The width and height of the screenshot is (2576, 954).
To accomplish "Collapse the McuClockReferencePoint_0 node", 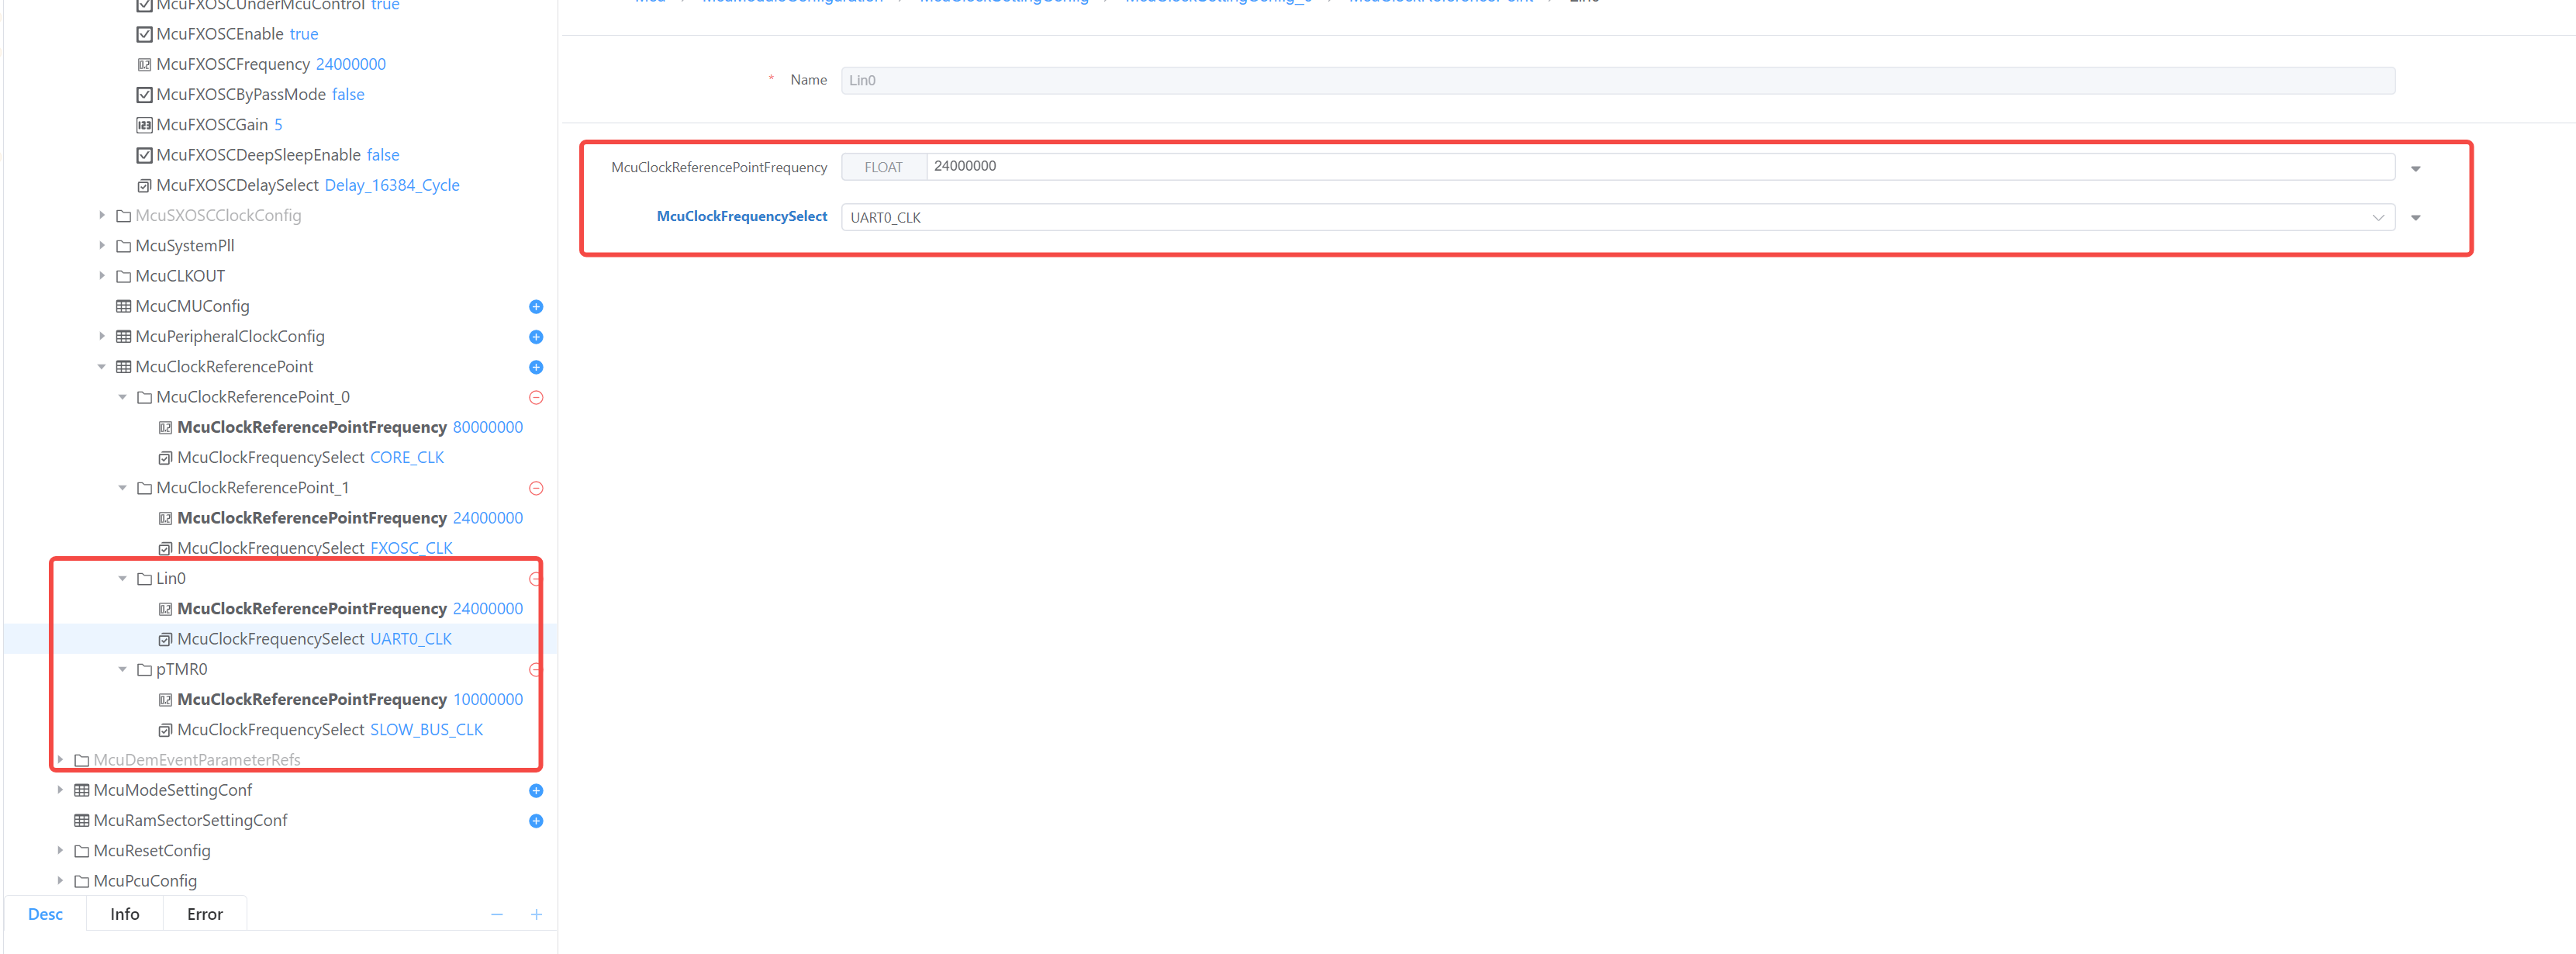I will [123, 397].
